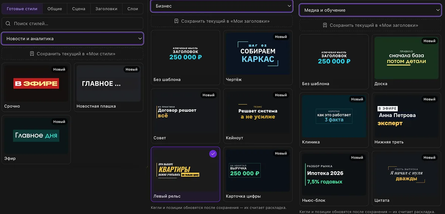Choose Без шаблона card in Бизнес column
The image size is (445, 214).
[x=185, y=57]
